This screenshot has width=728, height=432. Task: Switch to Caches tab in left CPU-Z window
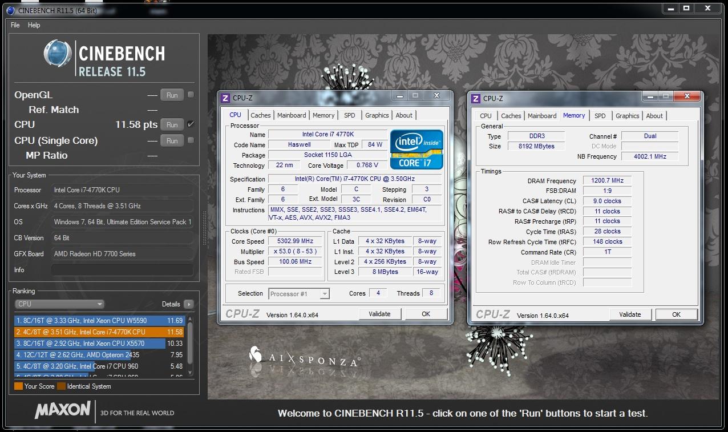(x=261, y=115)
